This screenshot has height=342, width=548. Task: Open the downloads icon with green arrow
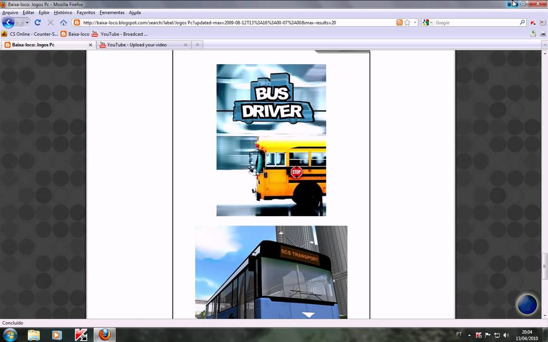(533, 34)
